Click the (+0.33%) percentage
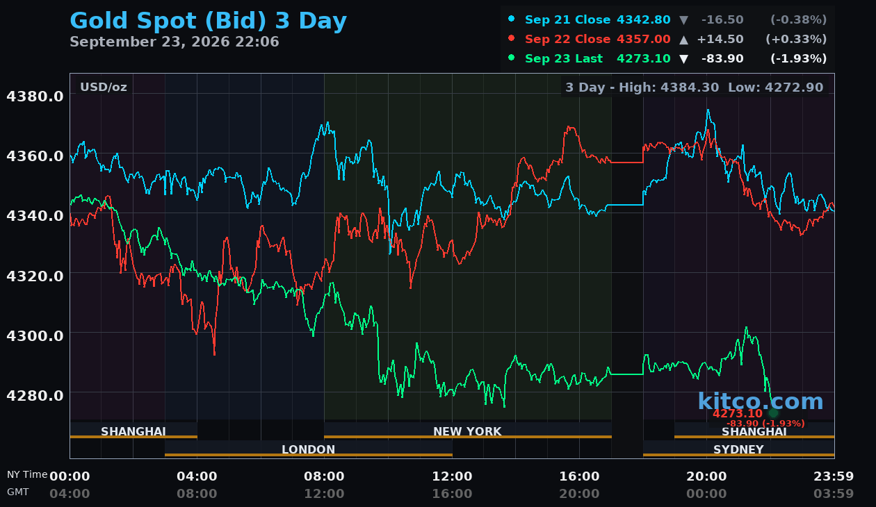This screenshot has width=876, height=507. tap(796, 39)
